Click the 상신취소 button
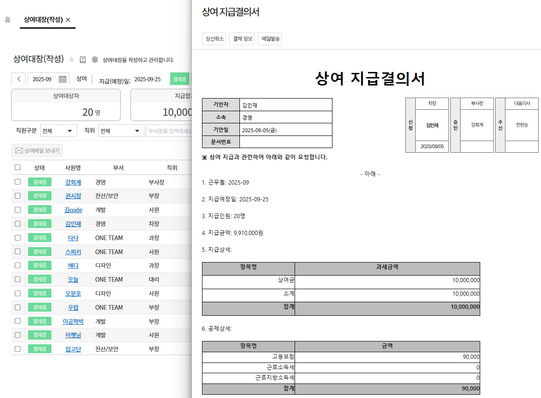Image resolution: width=541 pixels, height=398 pixels. pyautogui.click(x=214, y=39)
